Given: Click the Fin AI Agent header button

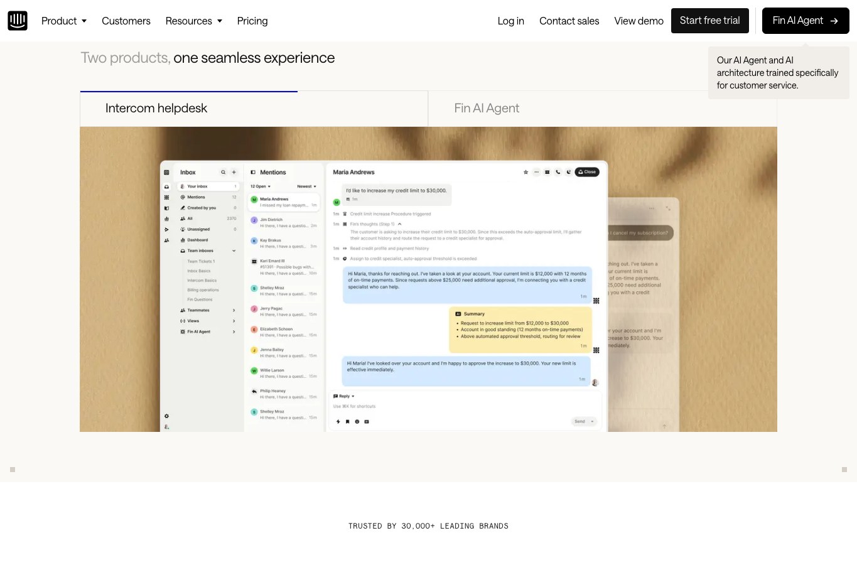Looking at the screenshot, I should 806,21.
